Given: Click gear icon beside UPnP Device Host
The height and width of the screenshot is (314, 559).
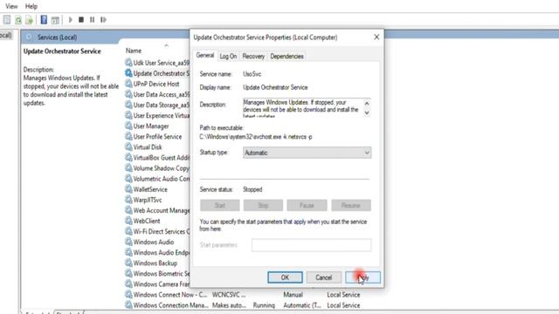Looking at the screenshot, I should (128, 84).
